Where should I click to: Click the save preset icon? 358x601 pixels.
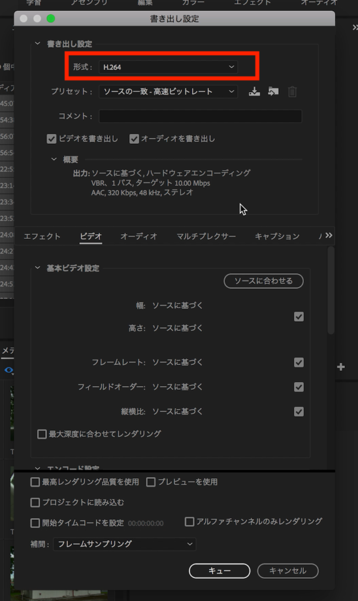click(x=254, y=92)
